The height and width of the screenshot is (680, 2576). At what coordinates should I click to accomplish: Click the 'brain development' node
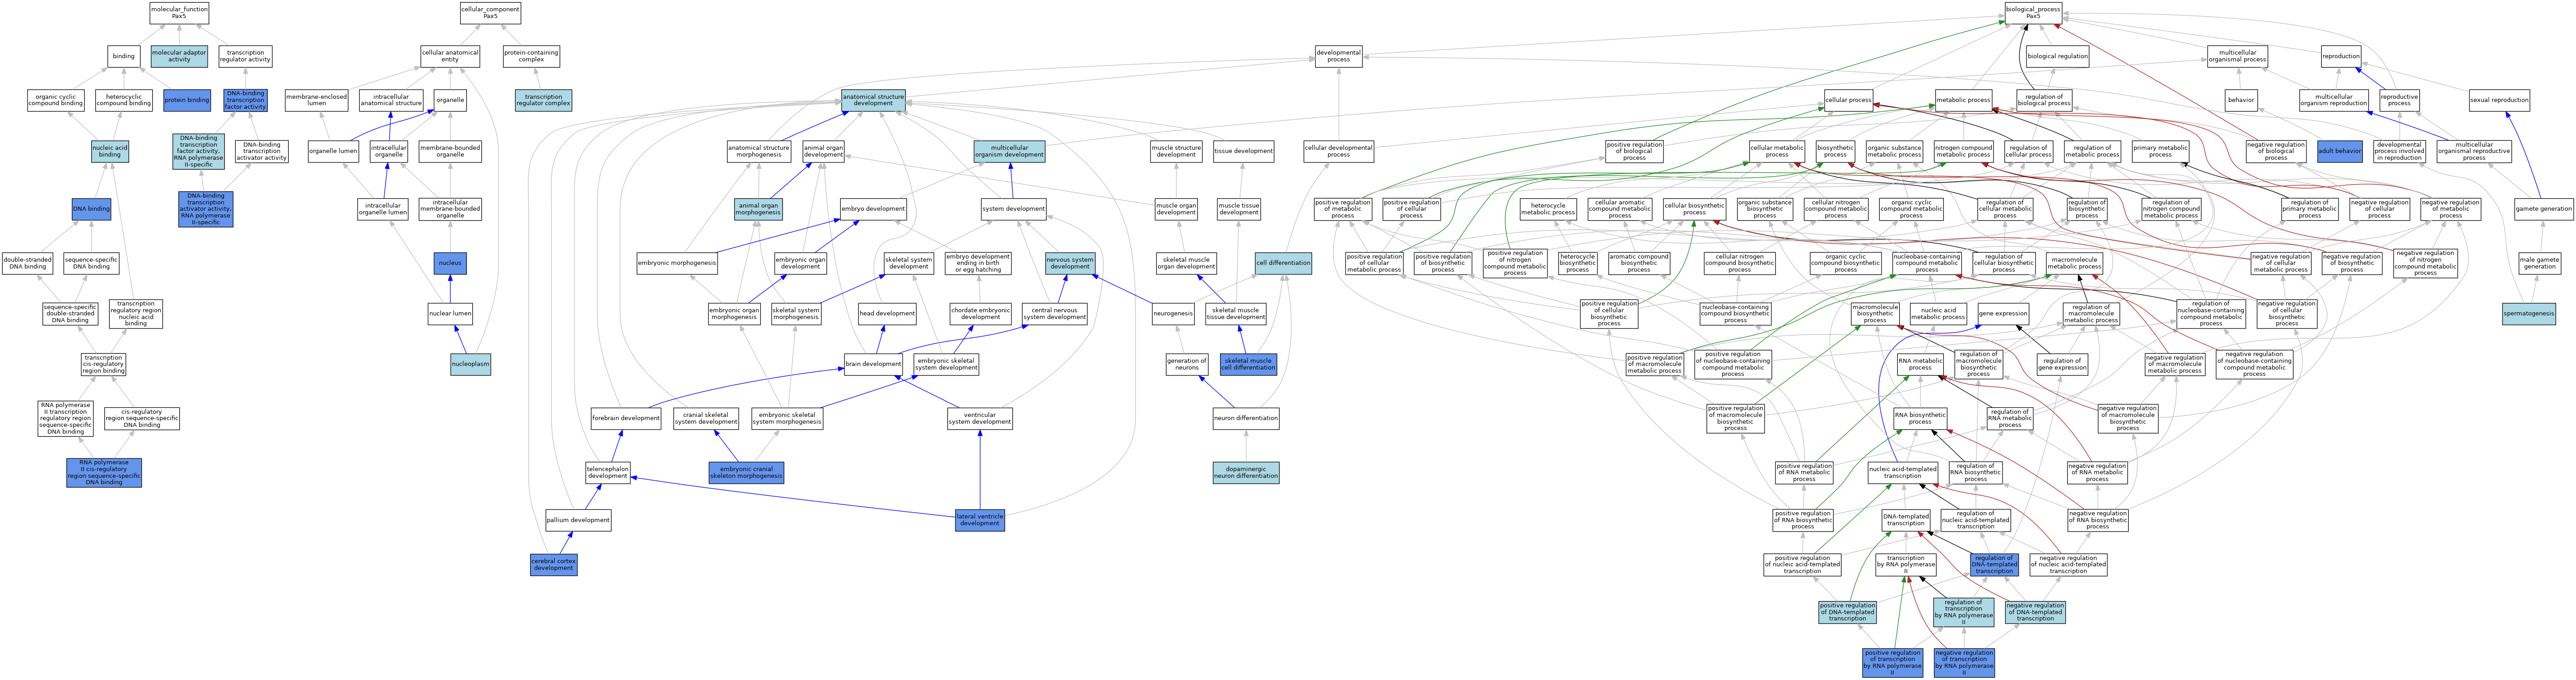873,364
